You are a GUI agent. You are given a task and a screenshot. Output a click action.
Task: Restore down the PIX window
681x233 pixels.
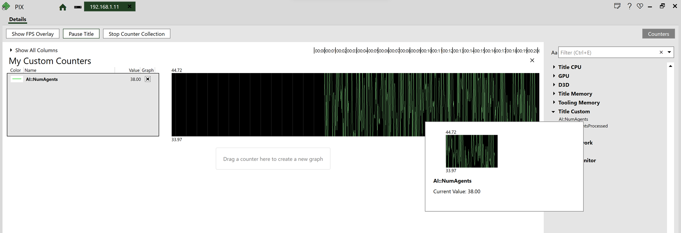click(x=662, y=6)
